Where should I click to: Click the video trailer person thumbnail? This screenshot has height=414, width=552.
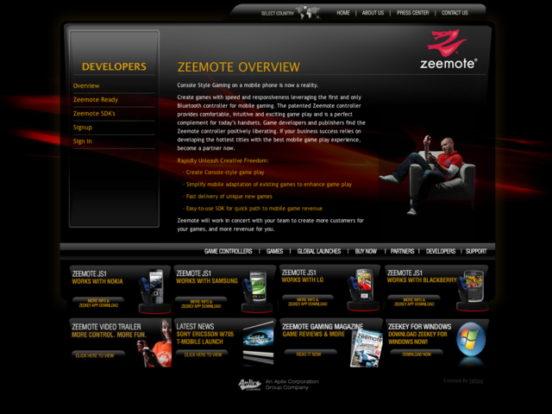tap(155, 343)
